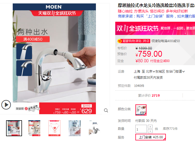Click the quantity input field
The width and height of the screenshot is (195, 142).
[x=141, y=129]
